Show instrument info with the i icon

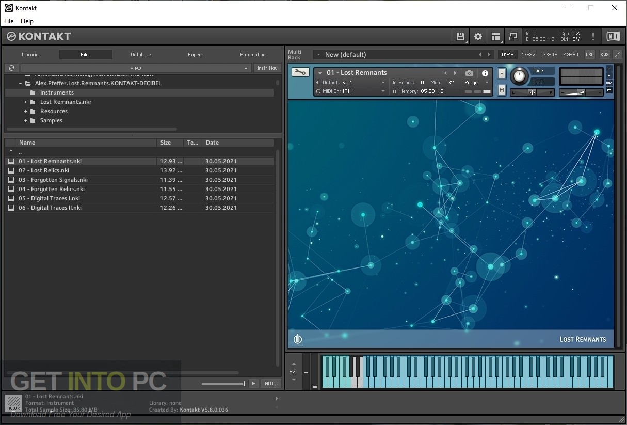pyautogui.click(x=485, y=73)
